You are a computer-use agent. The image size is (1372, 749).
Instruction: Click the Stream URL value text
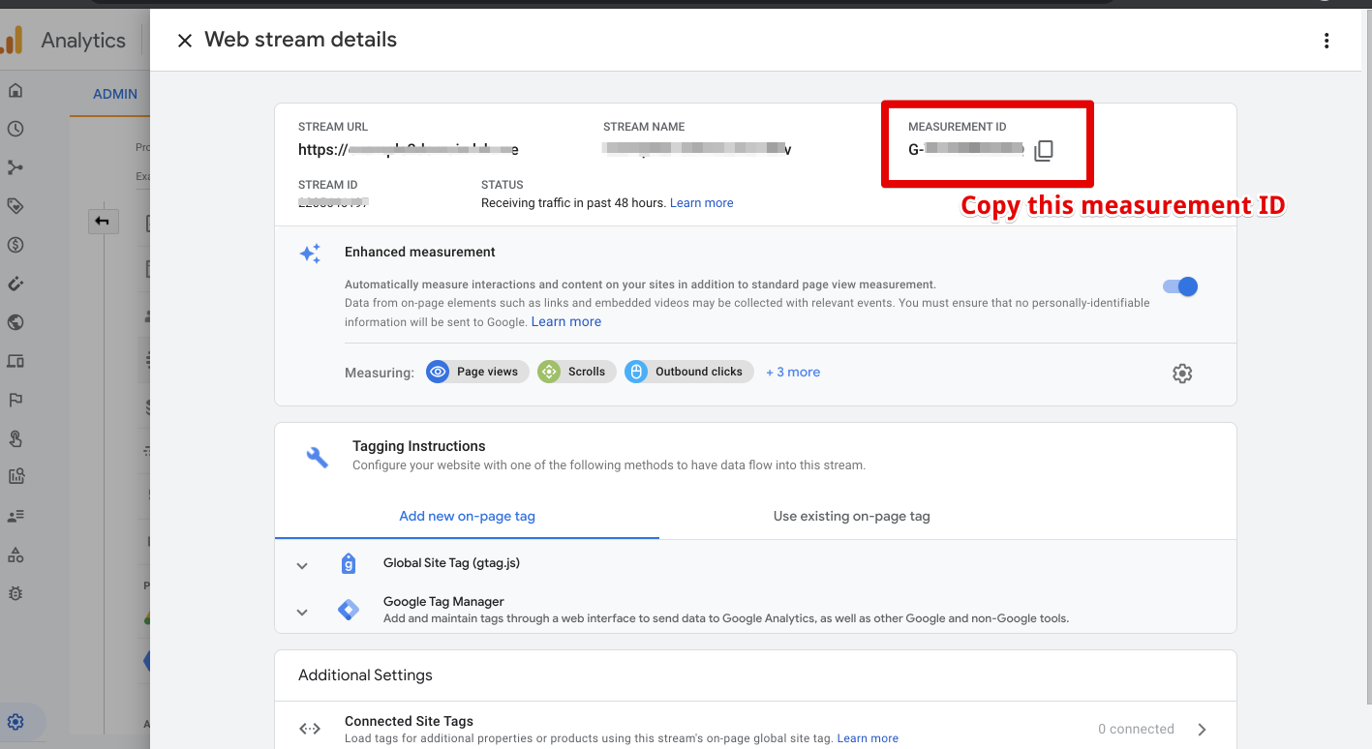pos(409,149)
